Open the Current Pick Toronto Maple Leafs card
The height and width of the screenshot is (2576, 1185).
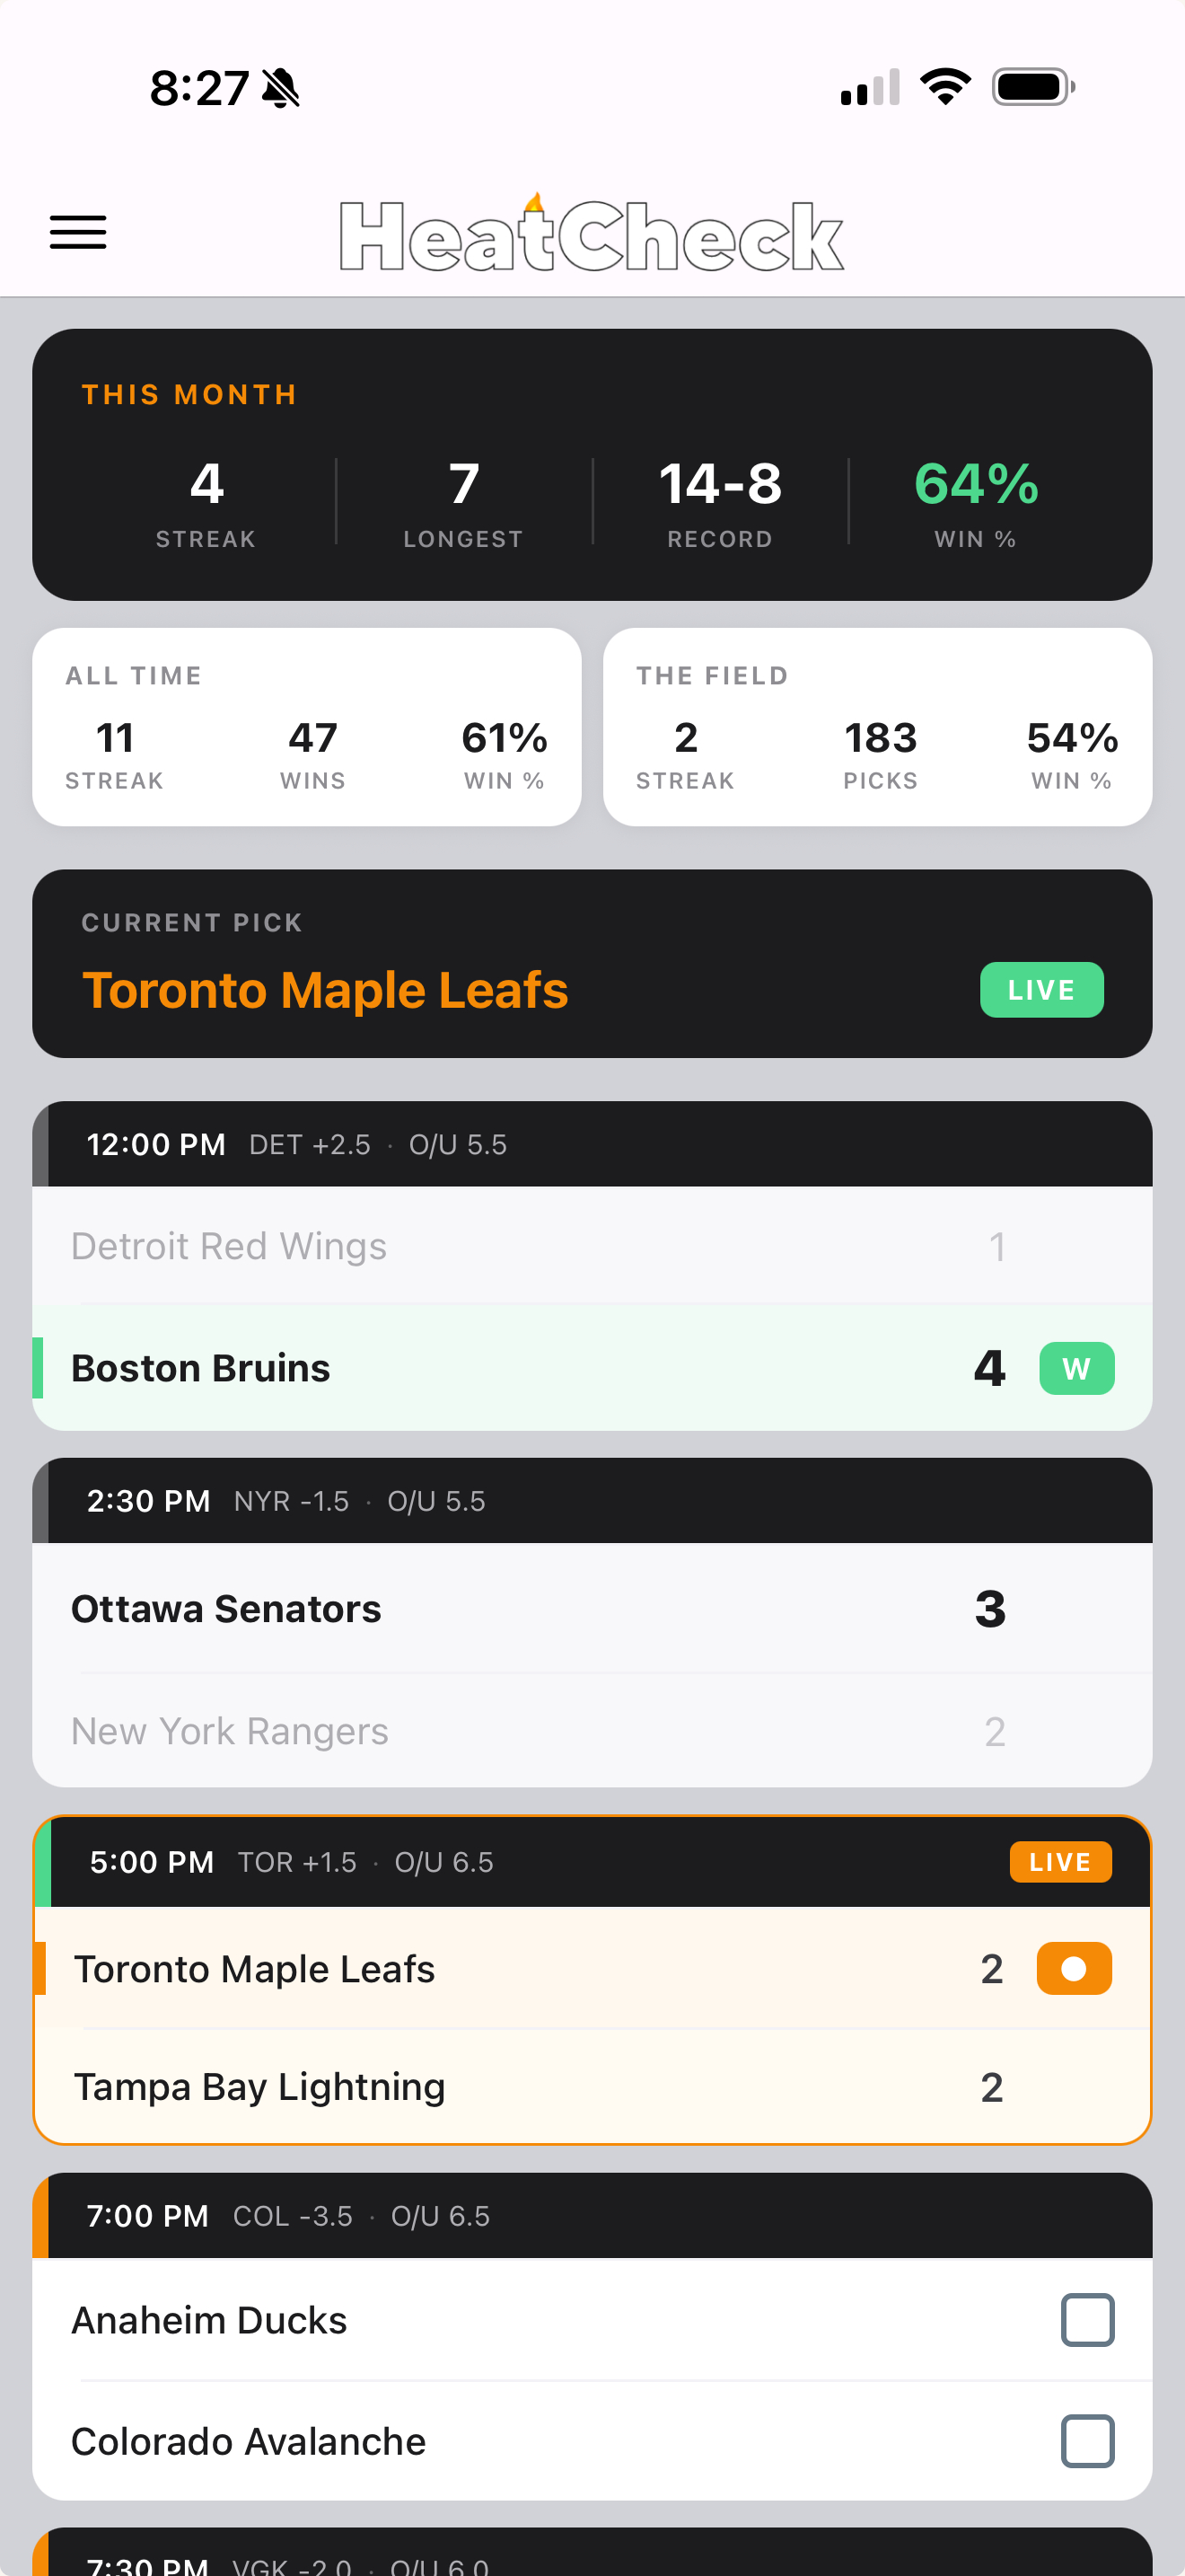pos(592,964)
